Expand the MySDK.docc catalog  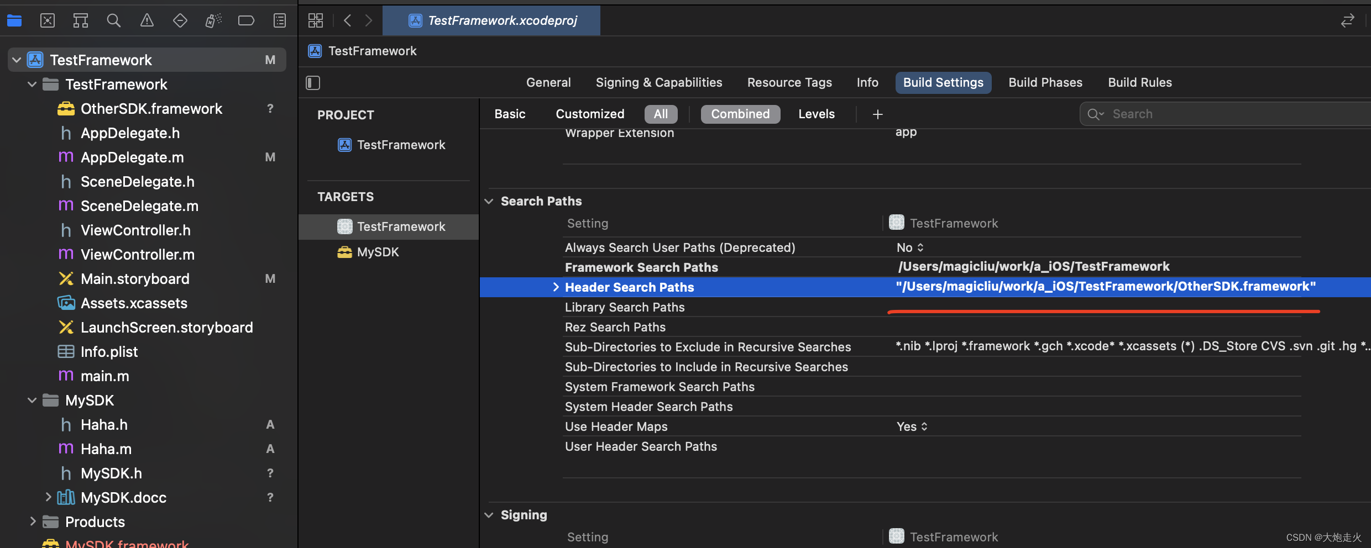[48, 497]
